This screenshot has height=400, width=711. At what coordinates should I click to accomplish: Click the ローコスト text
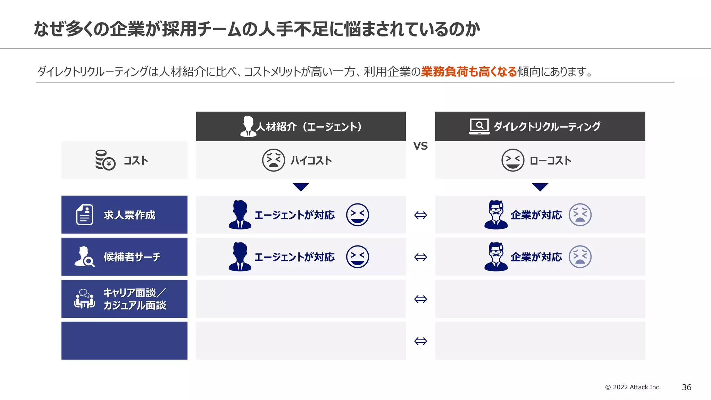[551, 160]
